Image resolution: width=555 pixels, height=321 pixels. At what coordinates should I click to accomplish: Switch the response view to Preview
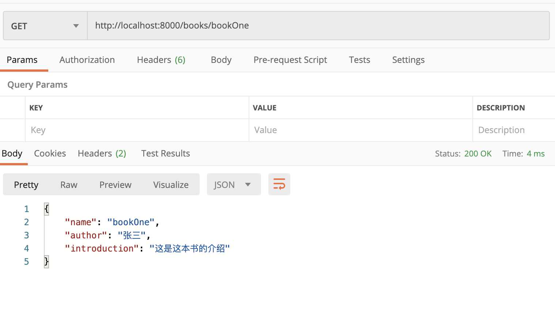coord(115,185)
